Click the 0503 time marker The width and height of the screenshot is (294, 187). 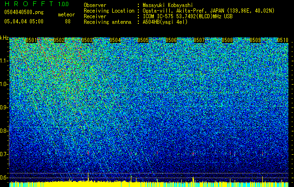pos(87,40)
